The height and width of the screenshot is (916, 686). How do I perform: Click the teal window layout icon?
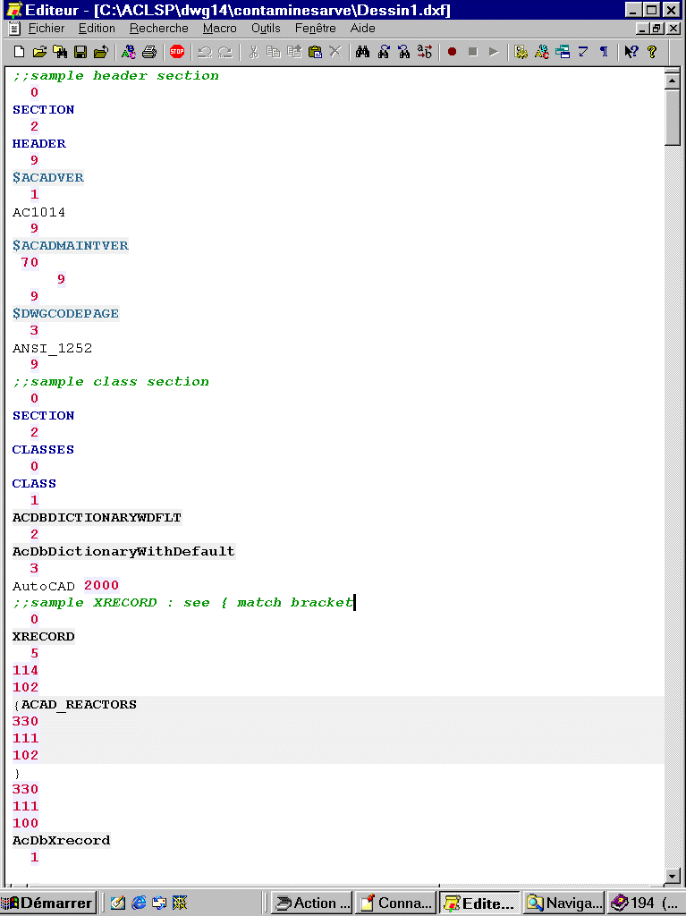[562, 52]
